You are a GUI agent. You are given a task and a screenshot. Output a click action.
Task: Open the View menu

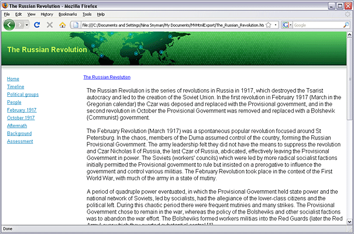pos(31,15)
